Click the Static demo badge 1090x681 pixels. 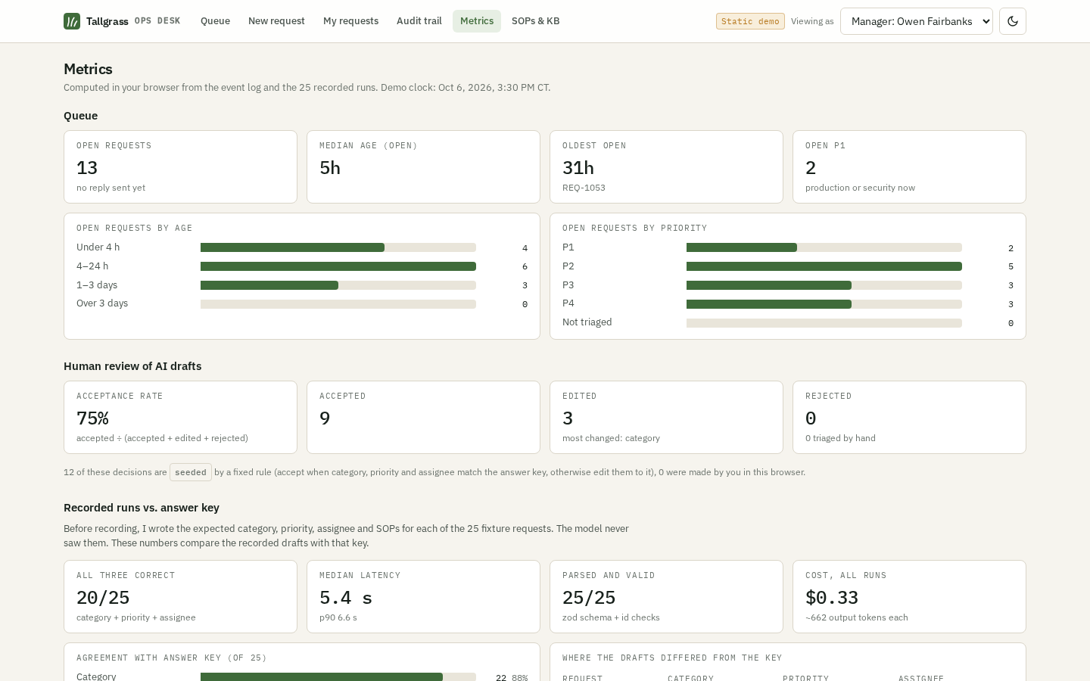coord(750,21)
